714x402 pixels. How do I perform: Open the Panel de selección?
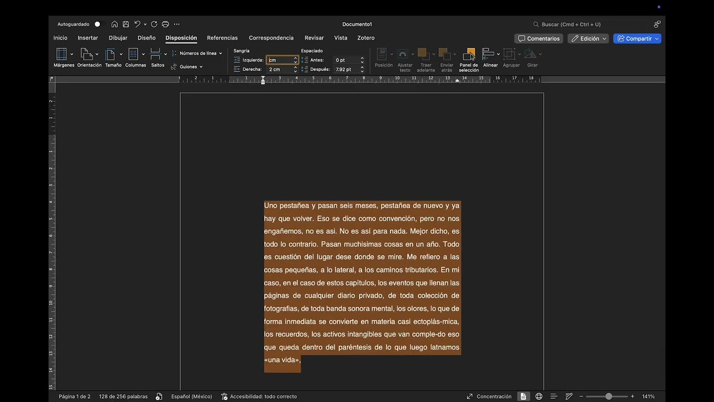click(x=469, y=60)
